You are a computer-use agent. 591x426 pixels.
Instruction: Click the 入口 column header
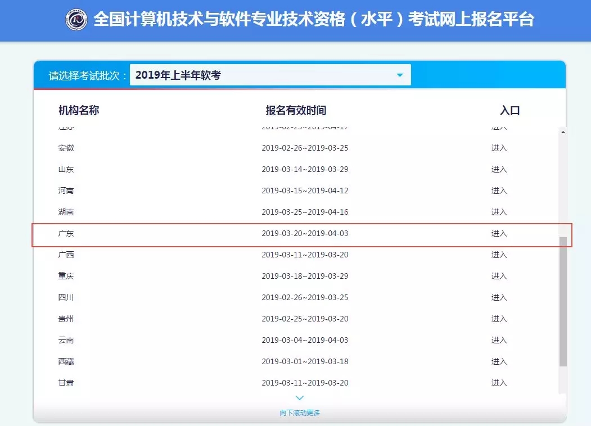click(x=510, y=110)
